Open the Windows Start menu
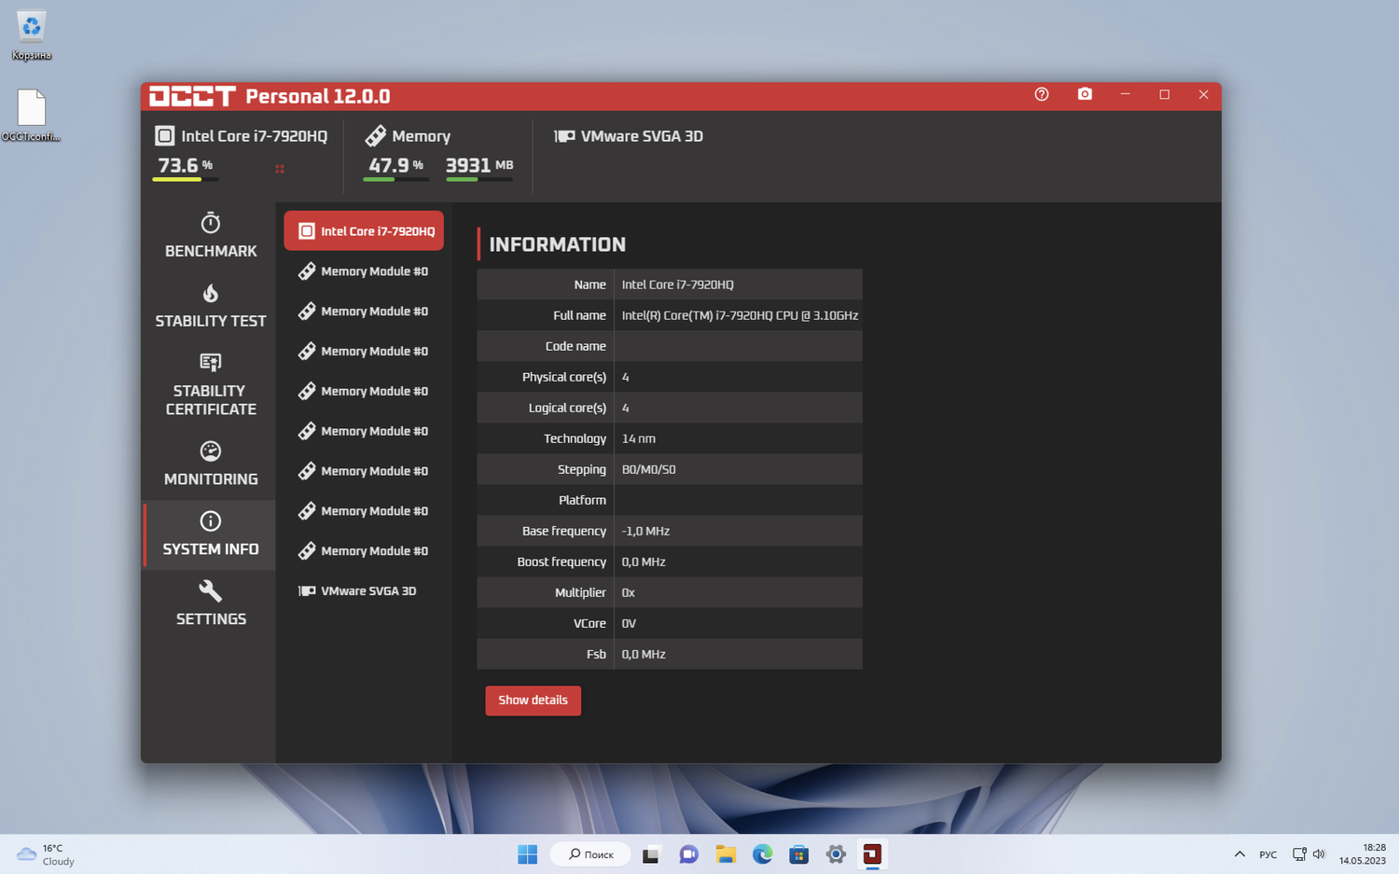Viewport: 1399px width, 874px height. click(528, 854)
